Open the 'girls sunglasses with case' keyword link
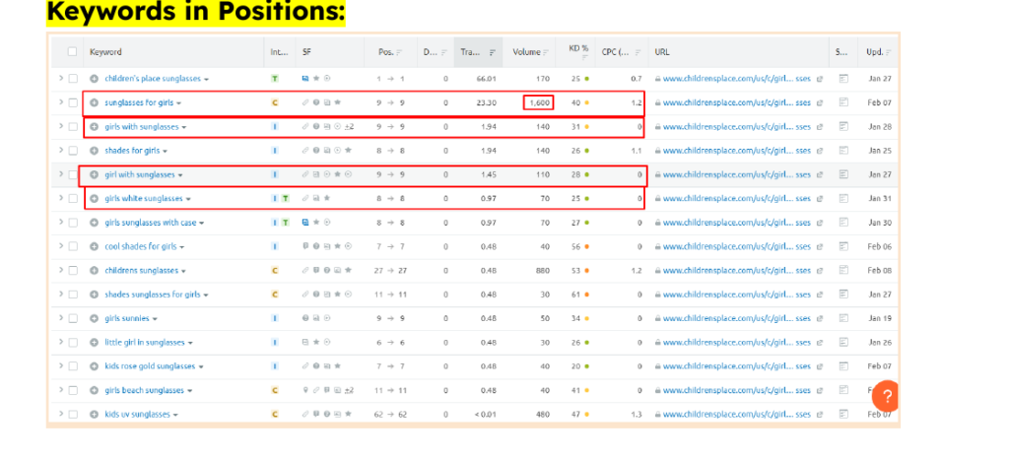Screen dimensions: 1009x459 click(151, 223)
